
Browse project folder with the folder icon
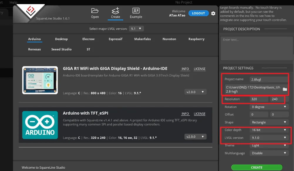285,89
